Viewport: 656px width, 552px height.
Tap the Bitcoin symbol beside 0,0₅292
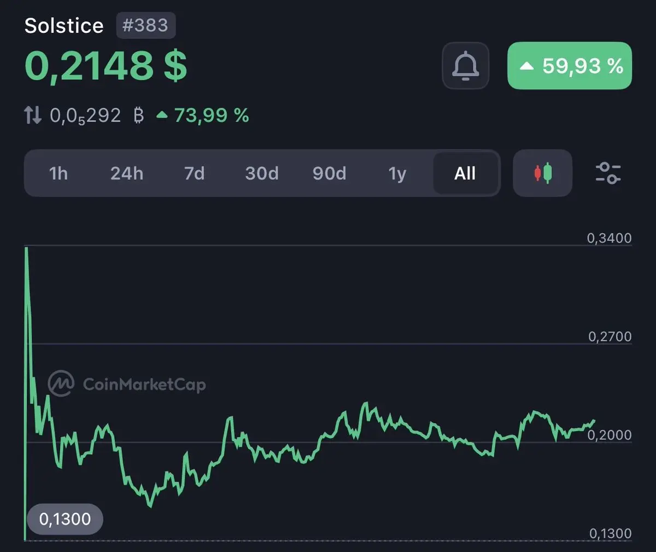click(139, 115)
